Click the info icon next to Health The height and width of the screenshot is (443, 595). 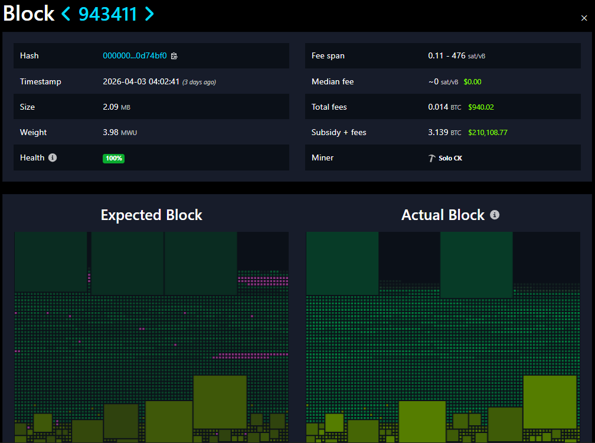(53, 157)
